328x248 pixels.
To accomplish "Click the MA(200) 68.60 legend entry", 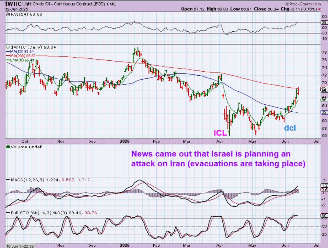I will 23,56.
